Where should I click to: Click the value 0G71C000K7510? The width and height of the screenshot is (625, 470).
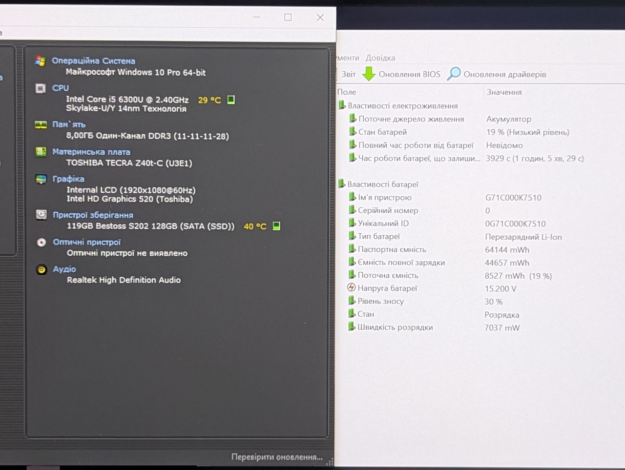pyautogui.click(x=515, y=224)
